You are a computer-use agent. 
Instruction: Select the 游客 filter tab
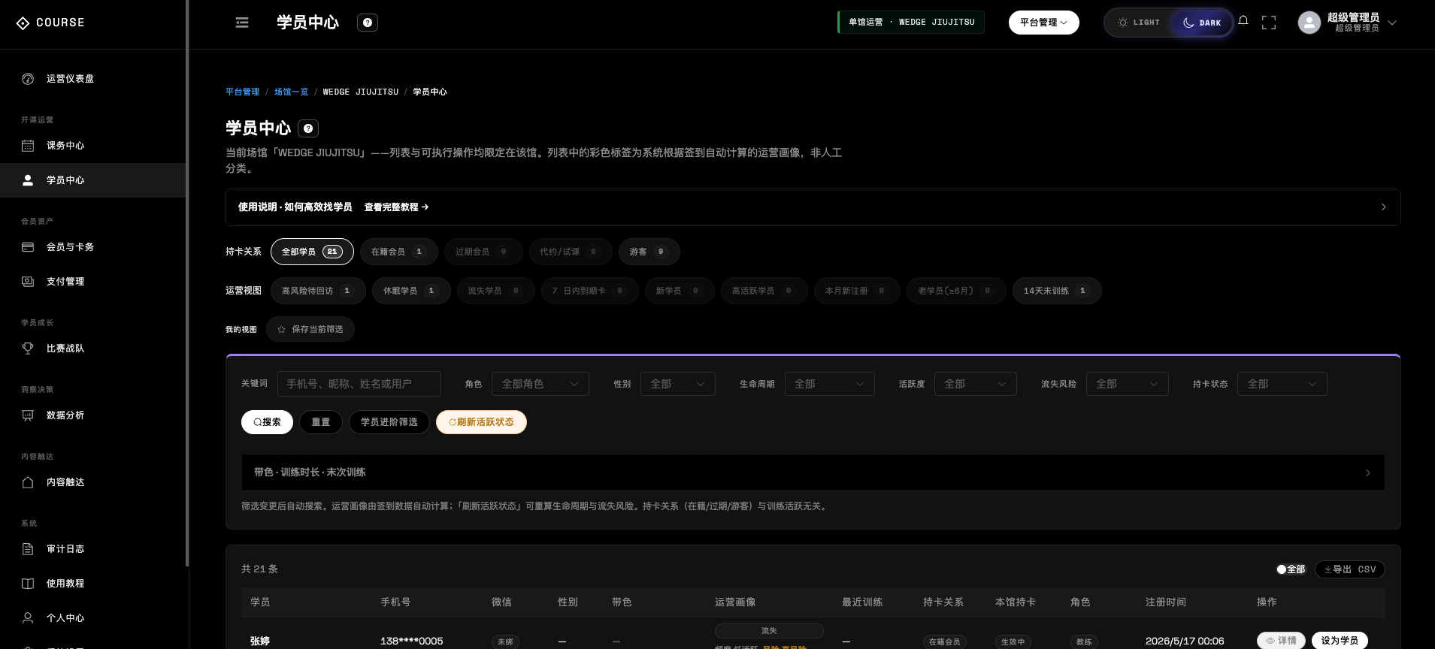click(x=649, y=252)
